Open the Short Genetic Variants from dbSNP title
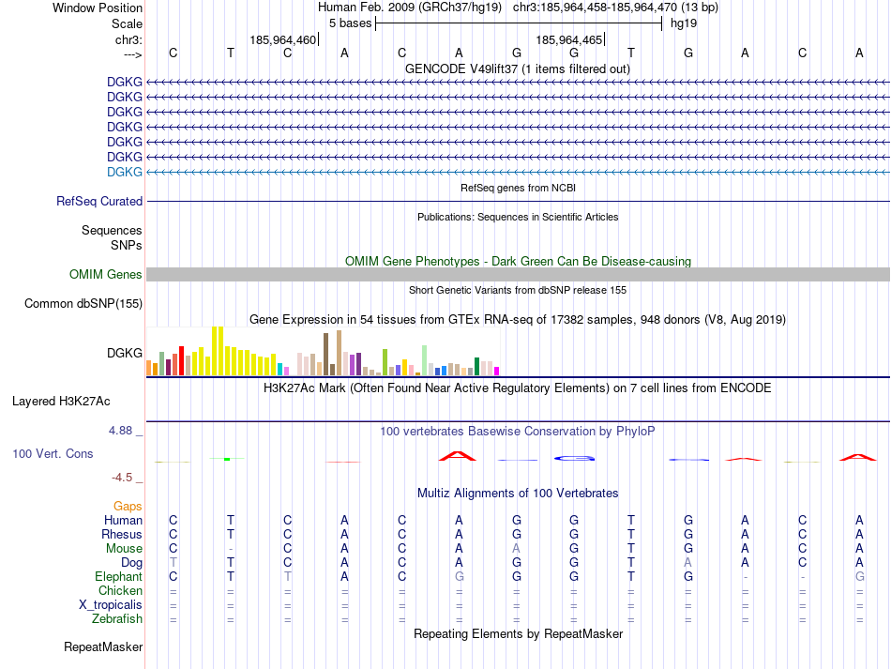The image size is (891, 669). pyautogui.click(x=518, y=290)
